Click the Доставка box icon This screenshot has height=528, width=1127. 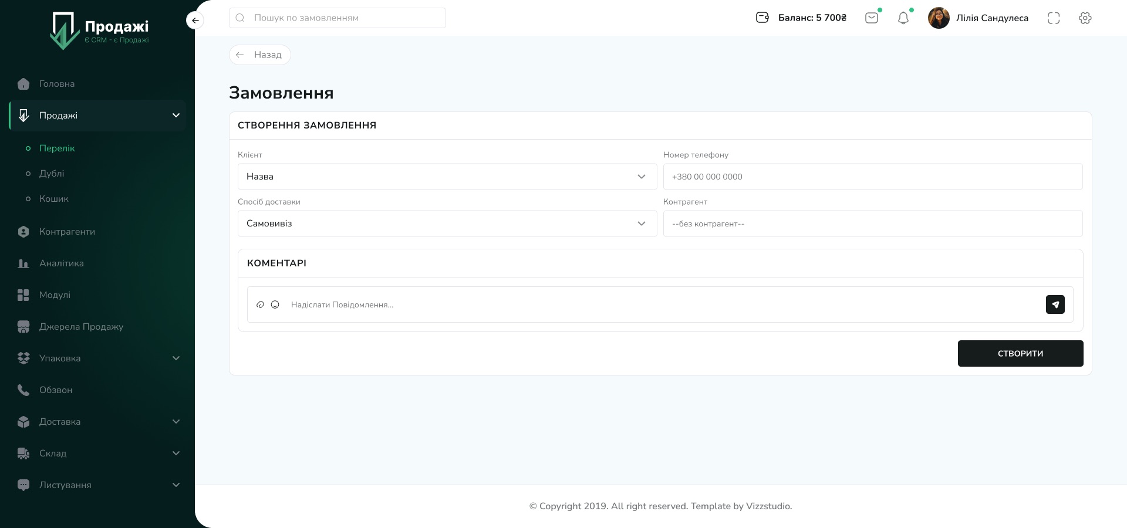23,422
